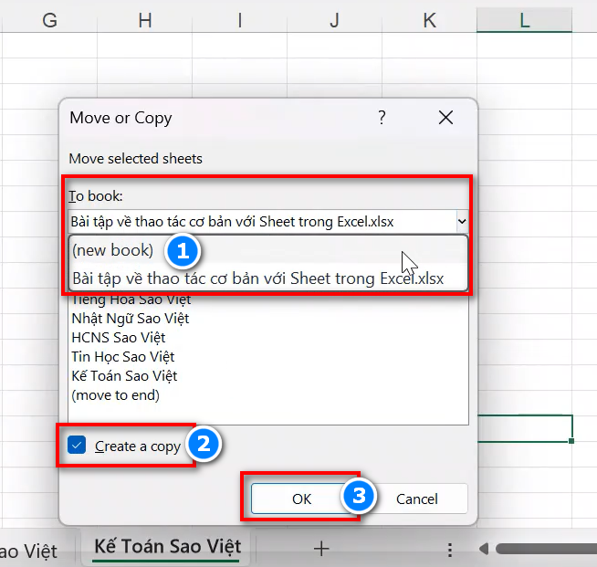This screenshot has width=597, height=567.
Task: Add a new sheet with plus icon
Action: tap(320, 548)
